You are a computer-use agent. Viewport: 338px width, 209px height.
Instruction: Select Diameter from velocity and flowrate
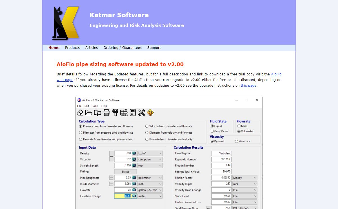point(169,132)
